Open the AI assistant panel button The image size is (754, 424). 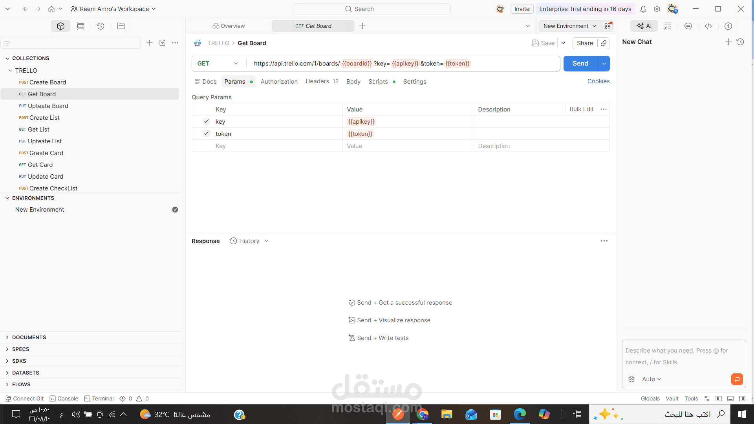[x=644, y=26]
